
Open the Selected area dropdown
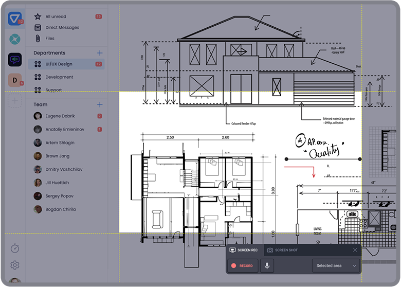pos(336,266)
